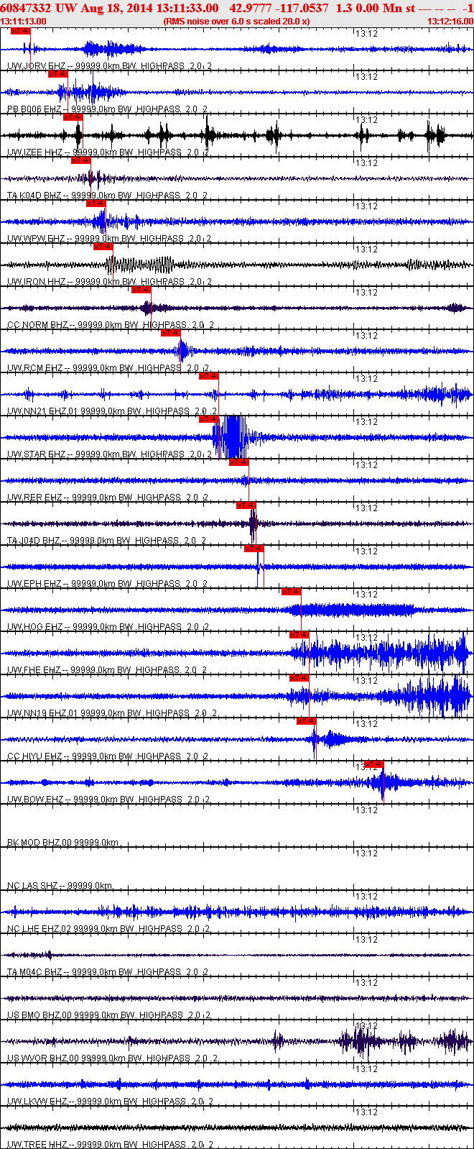474x1149 pixels.
Task: Select the UW.EPH EHZ station label
Action: point(108,584)
